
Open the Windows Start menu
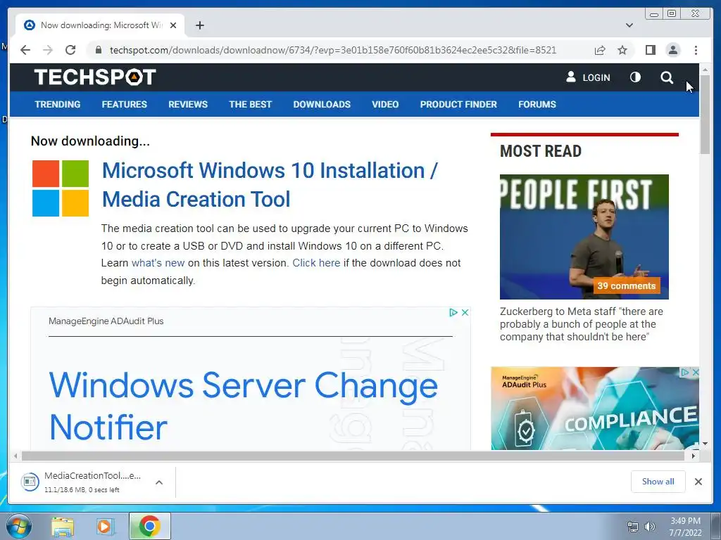coord(19,526)
